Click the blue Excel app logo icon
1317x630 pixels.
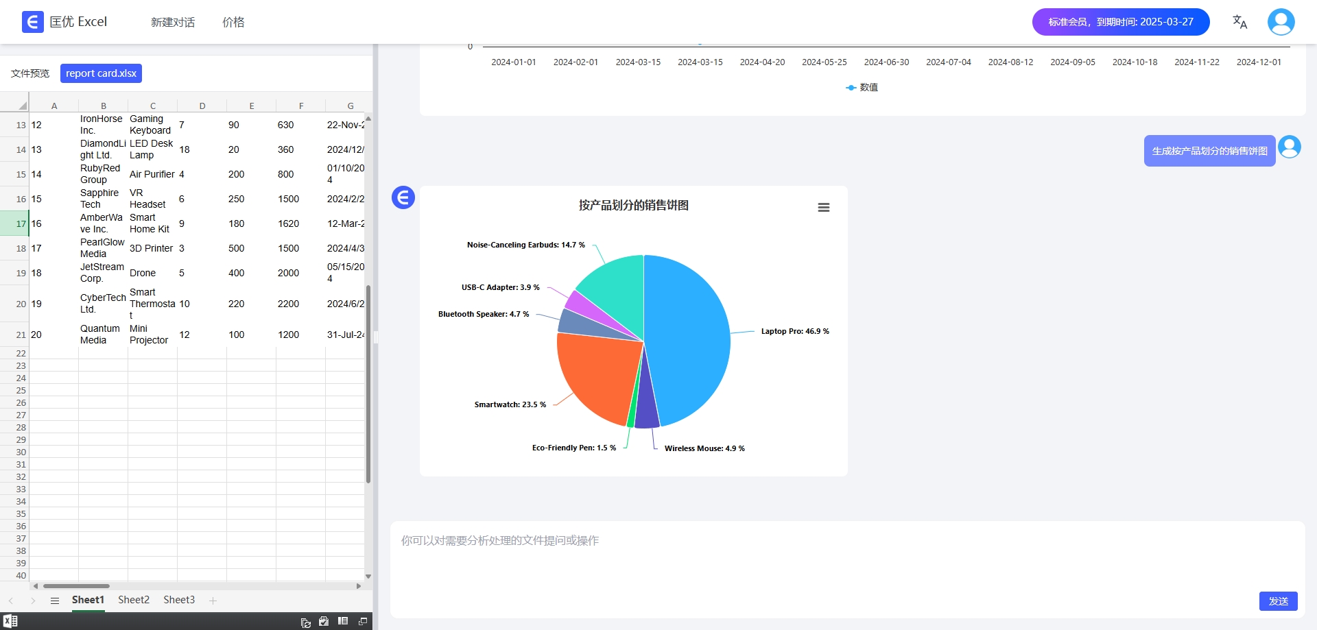pos(32,22)
